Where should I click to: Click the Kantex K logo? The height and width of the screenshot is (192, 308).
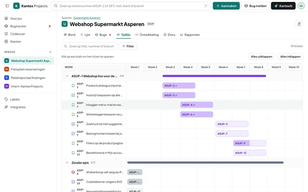coord(17,6)
